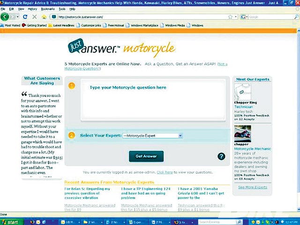The width and height of the screenshot is (300, 225).
Task: Open the 'For Brian S' vibration question
Action: click(x=87, y=193)
